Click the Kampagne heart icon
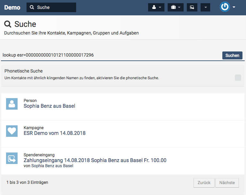Viewport: 246px width, 195px height. coord(12,131)
